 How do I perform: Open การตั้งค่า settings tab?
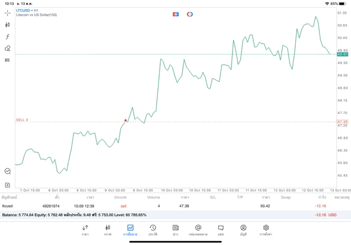coord(266,230)
